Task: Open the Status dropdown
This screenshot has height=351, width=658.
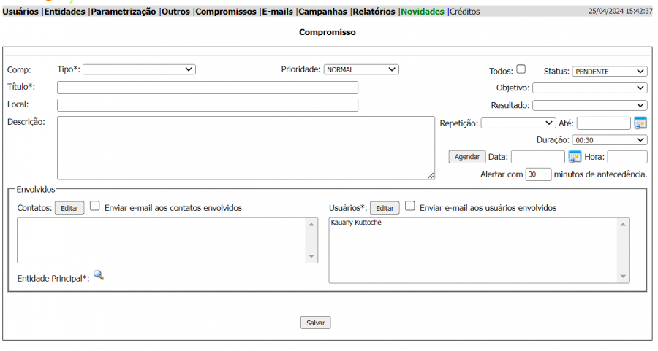Action: coord(609,72)
